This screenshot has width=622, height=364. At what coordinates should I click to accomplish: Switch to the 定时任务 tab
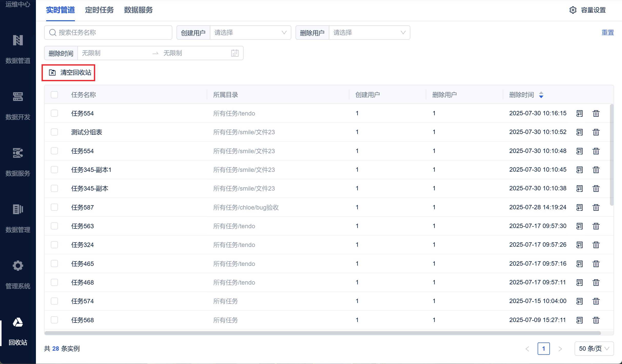pyautogui.click(x=99, y=10)
